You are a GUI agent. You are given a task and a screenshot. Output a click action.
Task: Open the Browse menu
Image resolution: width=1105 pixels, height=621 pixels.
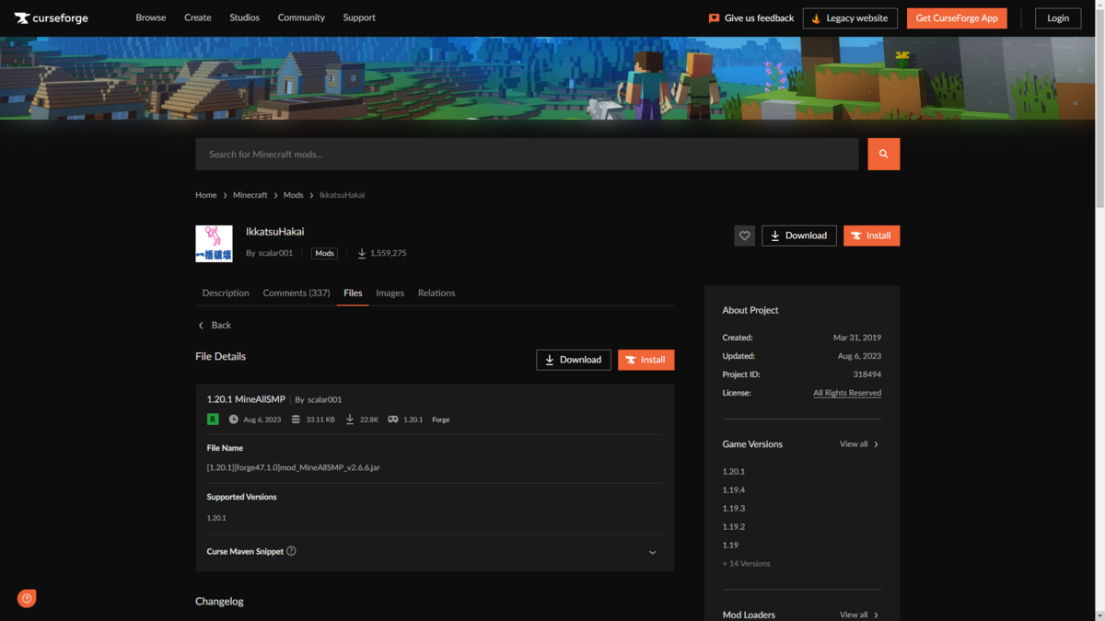[151, 17]
